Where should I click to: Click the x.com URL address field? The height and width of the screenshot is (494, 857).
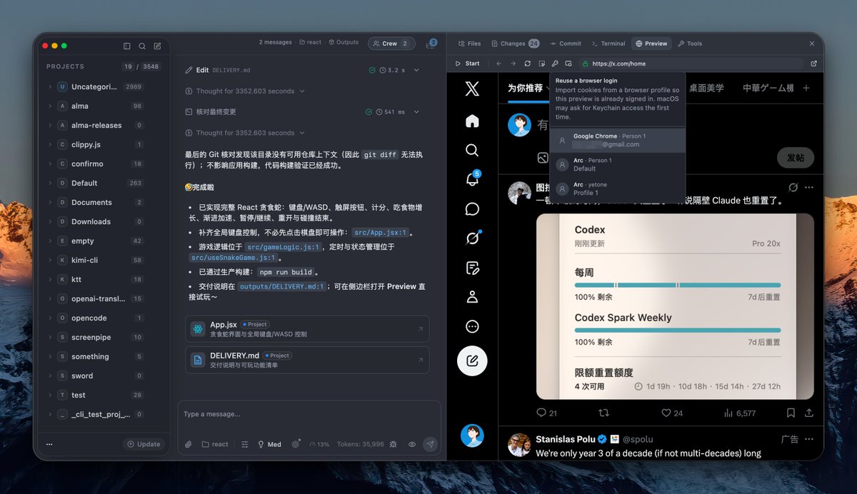[x=691, y=64]
